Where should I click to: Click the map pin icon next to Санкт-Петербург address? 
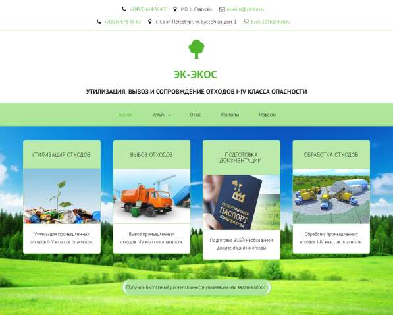(149, 22)
